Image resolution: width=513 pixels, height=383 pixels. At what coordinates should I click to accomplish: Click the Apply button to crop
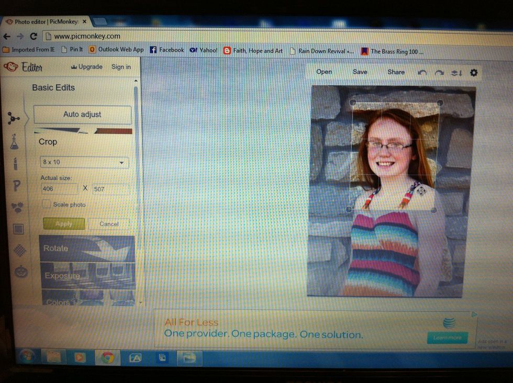[x=63, y=223]
